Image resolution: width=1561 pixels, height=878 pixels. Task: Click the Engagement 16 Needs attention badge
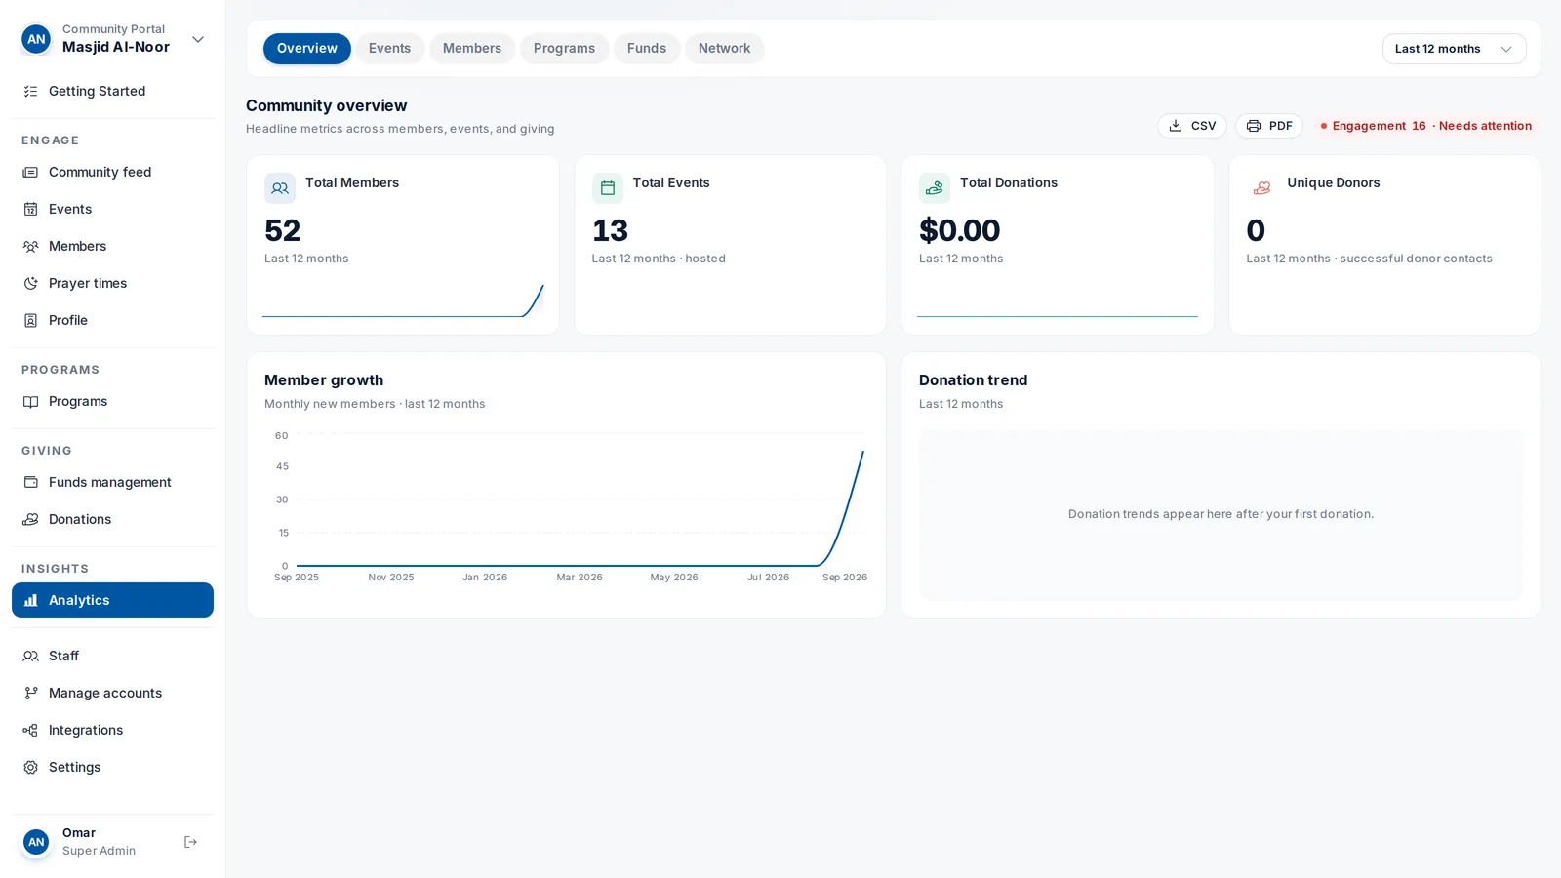tap(1425, 126)
